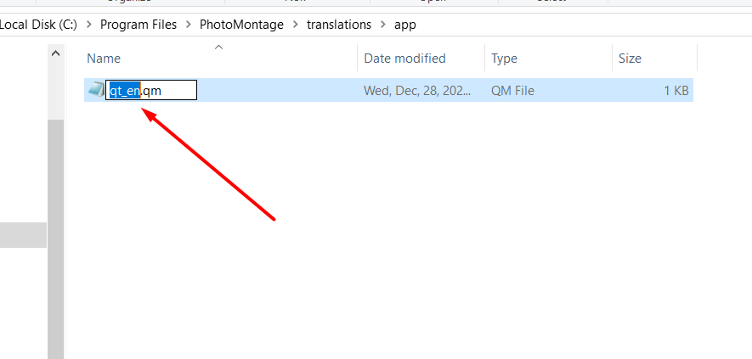Click inside the qt_en.qm rename field
This screenshot has width=752, height=359.
(151, 90)
